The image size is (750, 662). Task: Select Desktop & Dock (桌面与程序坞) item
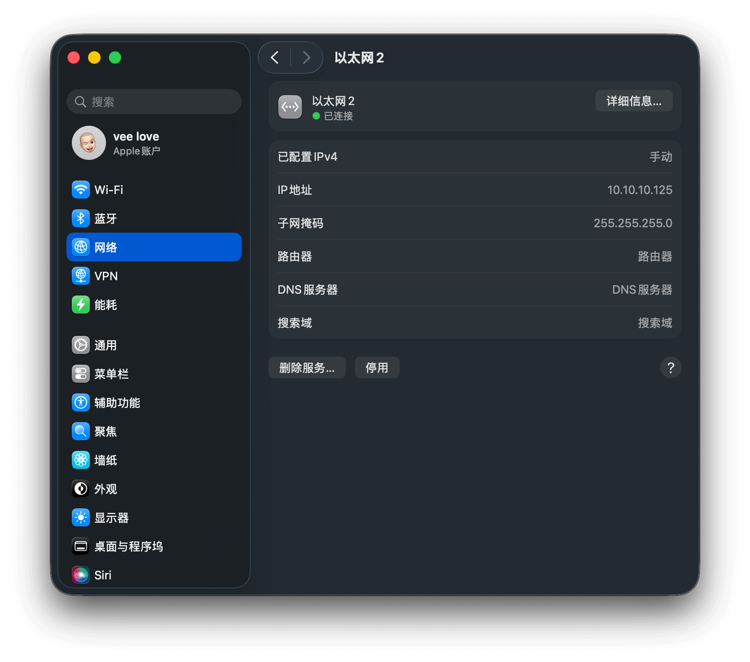point(128,546)
